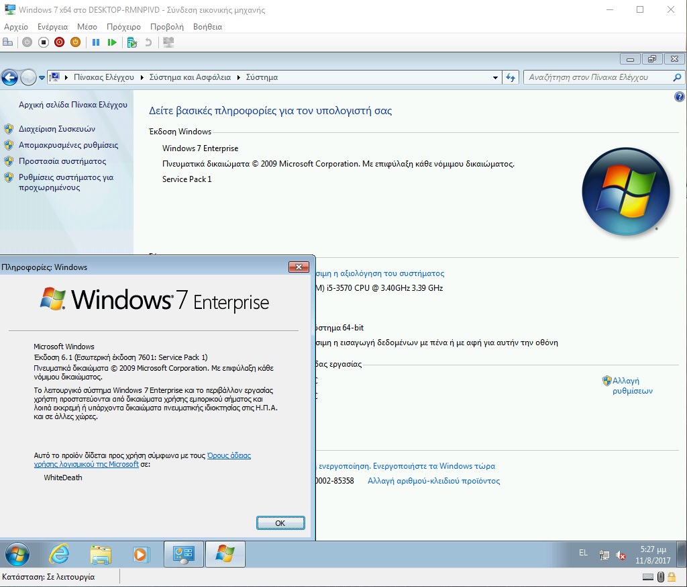Close the Πληροφορίες: Windows dialog
Image resolution: width=687 pixels, height=587 pixels.
point(299,267)
